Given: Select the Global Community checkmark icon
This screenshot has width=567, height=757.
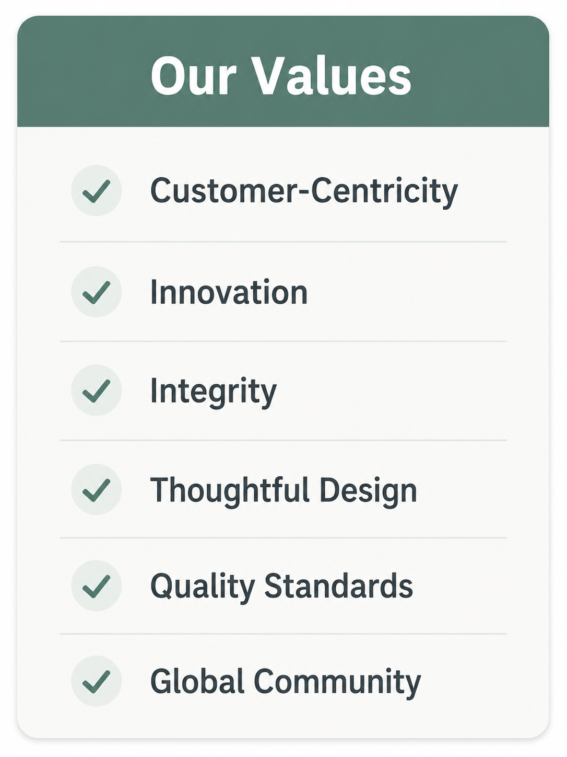Looking at the screenshot, I should (97, 681).
